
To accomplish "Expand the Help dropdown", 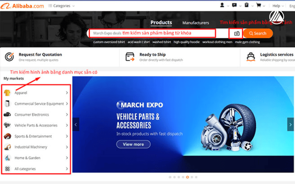I will coord(278,6).
